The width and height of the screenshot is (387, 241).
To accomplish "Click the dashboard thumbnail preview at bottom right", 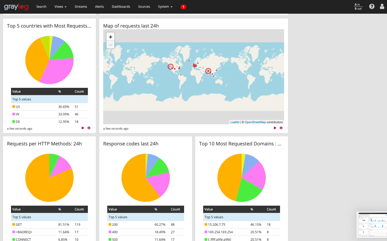I will pos(372,225).
